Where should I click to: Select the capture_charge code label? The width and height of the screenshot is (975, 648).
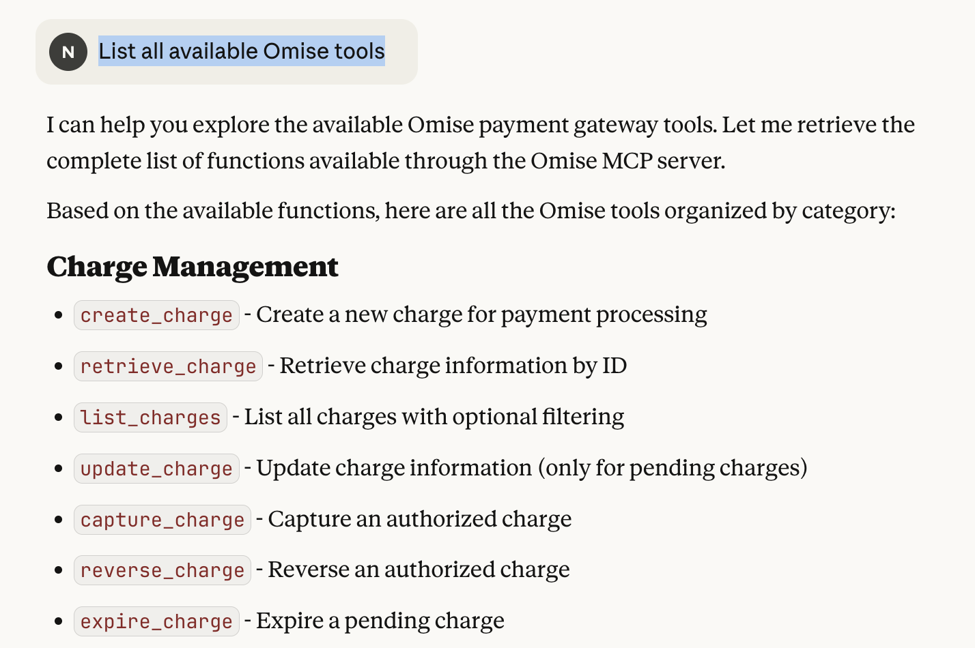pos(162,520)
